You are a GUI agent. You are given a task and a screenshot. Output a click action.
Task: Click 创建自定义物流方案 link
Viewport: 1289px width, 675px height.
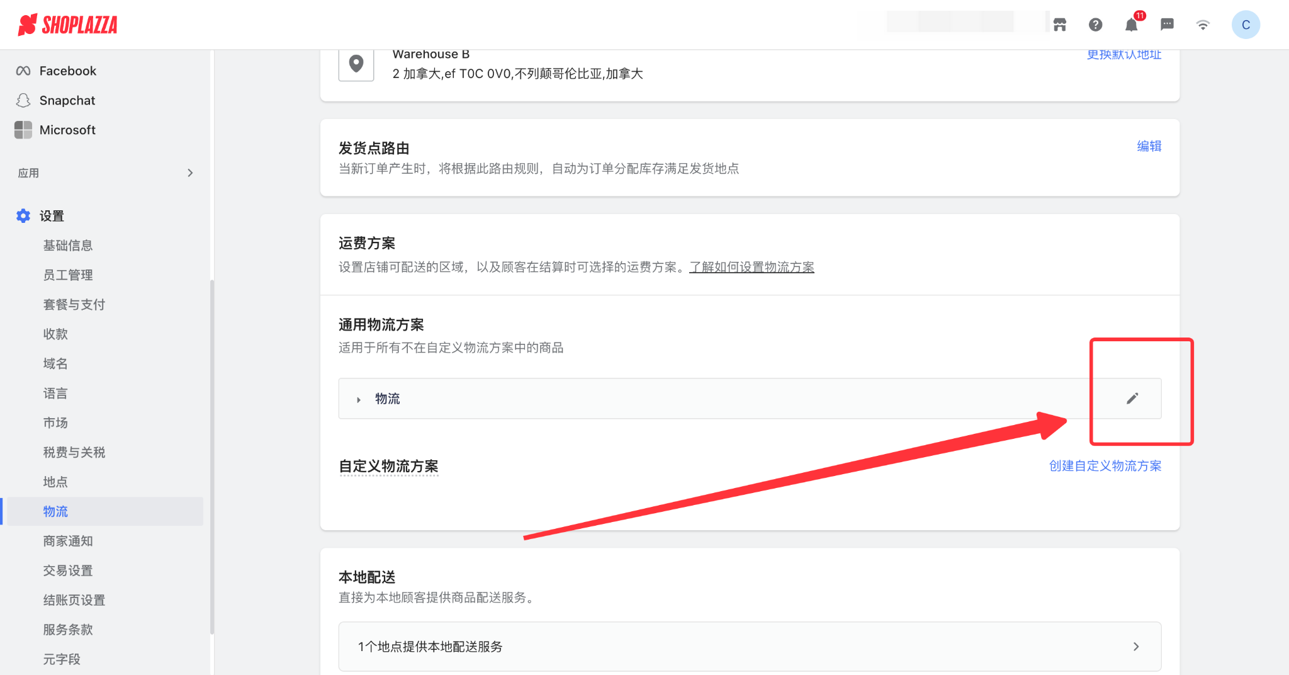(1105, 466)
